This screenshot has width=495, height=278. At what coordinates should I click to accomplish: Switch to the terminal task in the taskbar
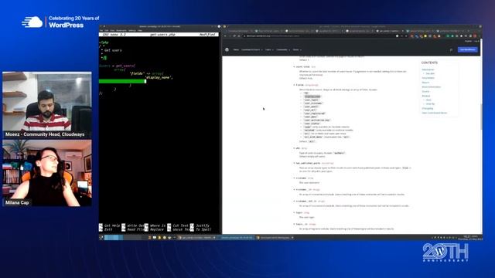[x=236, y=237]
